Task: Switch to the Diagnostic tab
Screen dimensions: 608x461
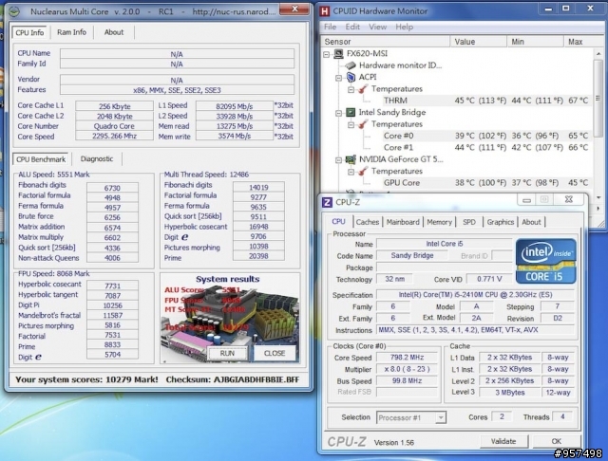Action: tap(97, 158)
